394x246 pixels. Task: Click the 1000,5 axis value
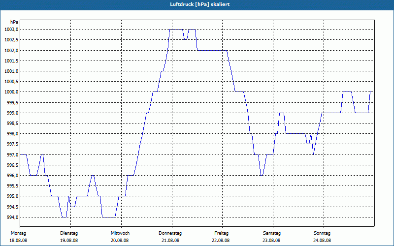click(x=11, y=82)
